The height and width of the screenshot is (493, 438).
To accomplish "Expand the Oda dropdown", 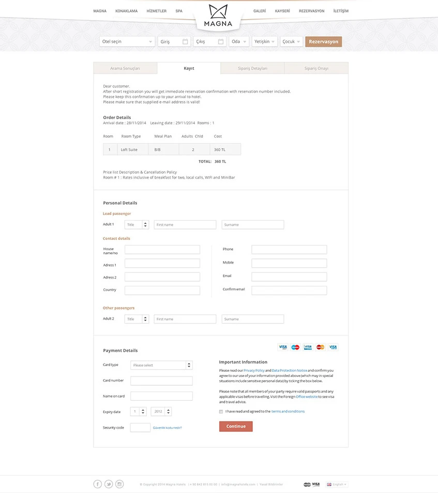I will point(239,41).
